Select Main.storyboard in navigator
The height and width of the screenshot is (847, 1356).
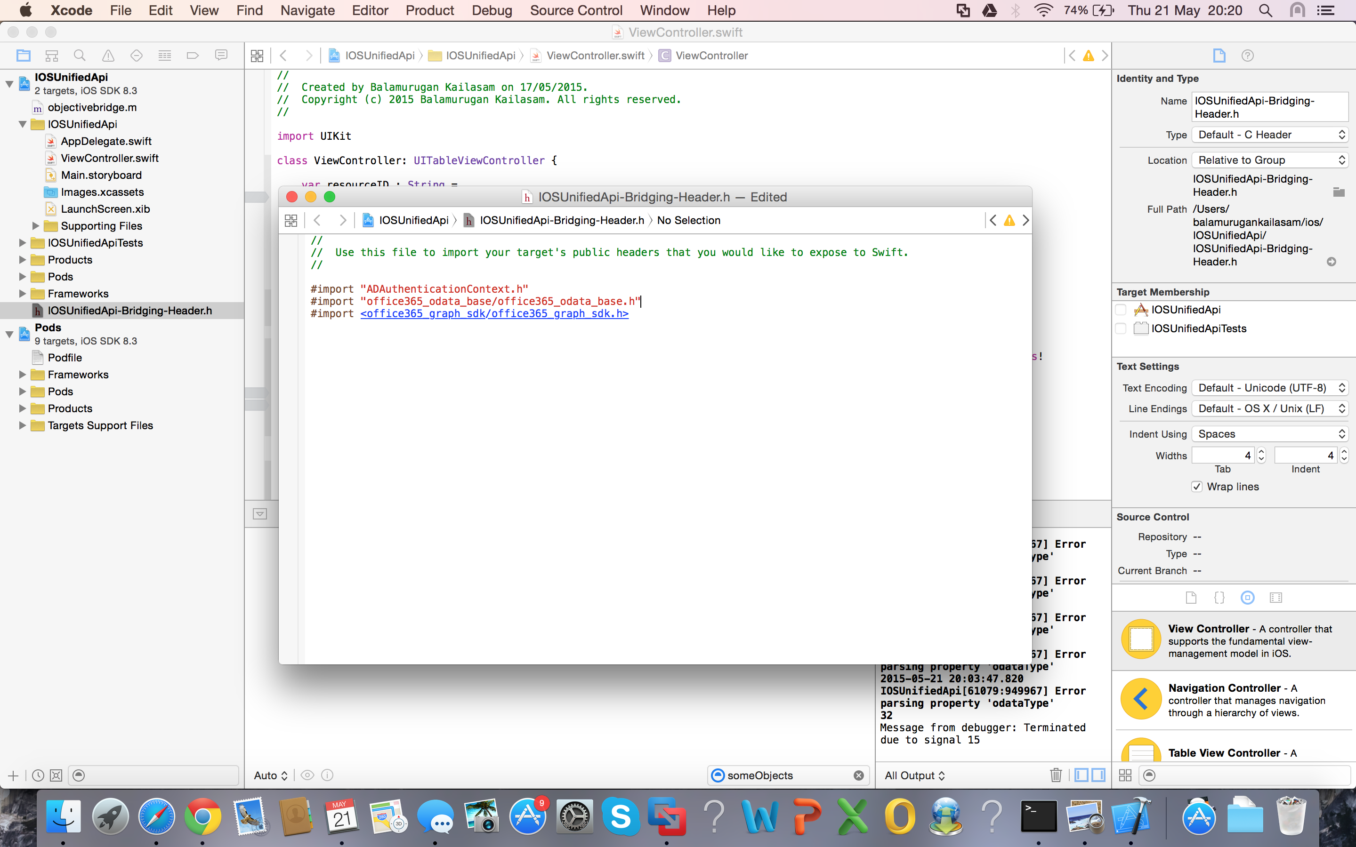click(x=101, y=175)
